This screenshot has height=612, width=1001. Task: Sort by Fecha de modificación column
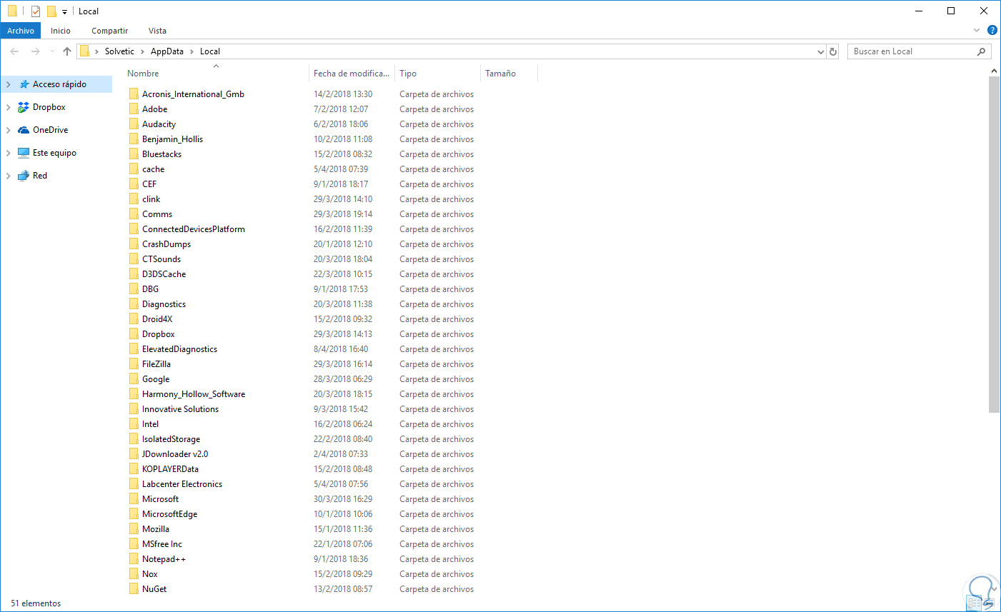point(352,74)
